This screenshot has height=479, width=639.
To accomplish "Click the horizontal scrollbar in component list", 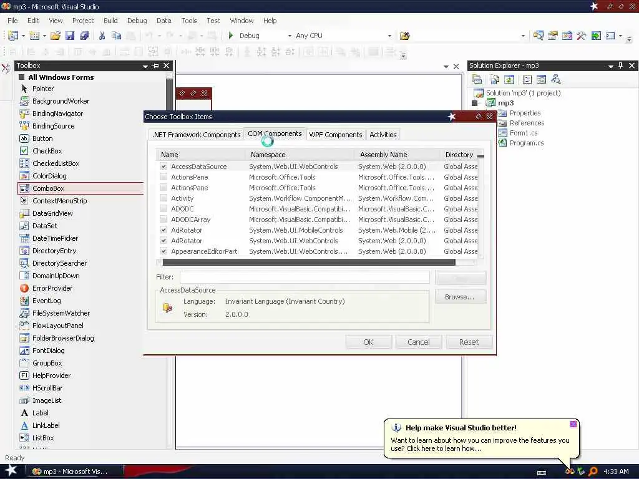I will [x=308, y=263].
